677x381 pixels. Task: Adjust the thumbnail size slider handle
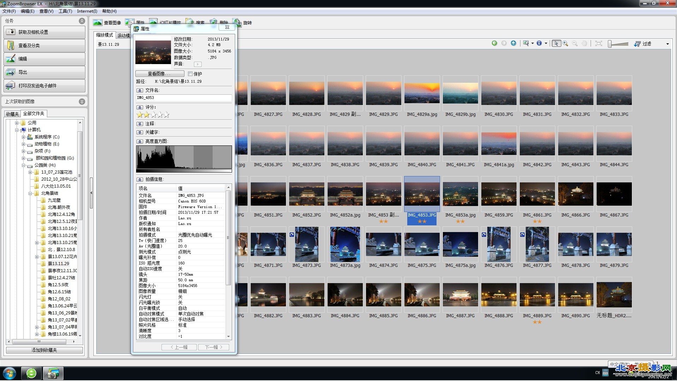coord(610,44)
